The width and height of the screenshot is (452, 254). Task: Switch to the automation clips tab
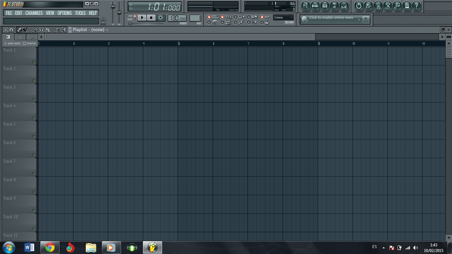[x=20, y=37]
